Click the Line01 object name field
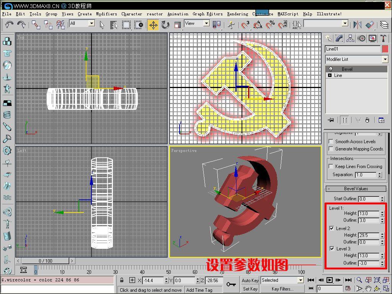This screenshot has width=392, height=294. (353, 49)
